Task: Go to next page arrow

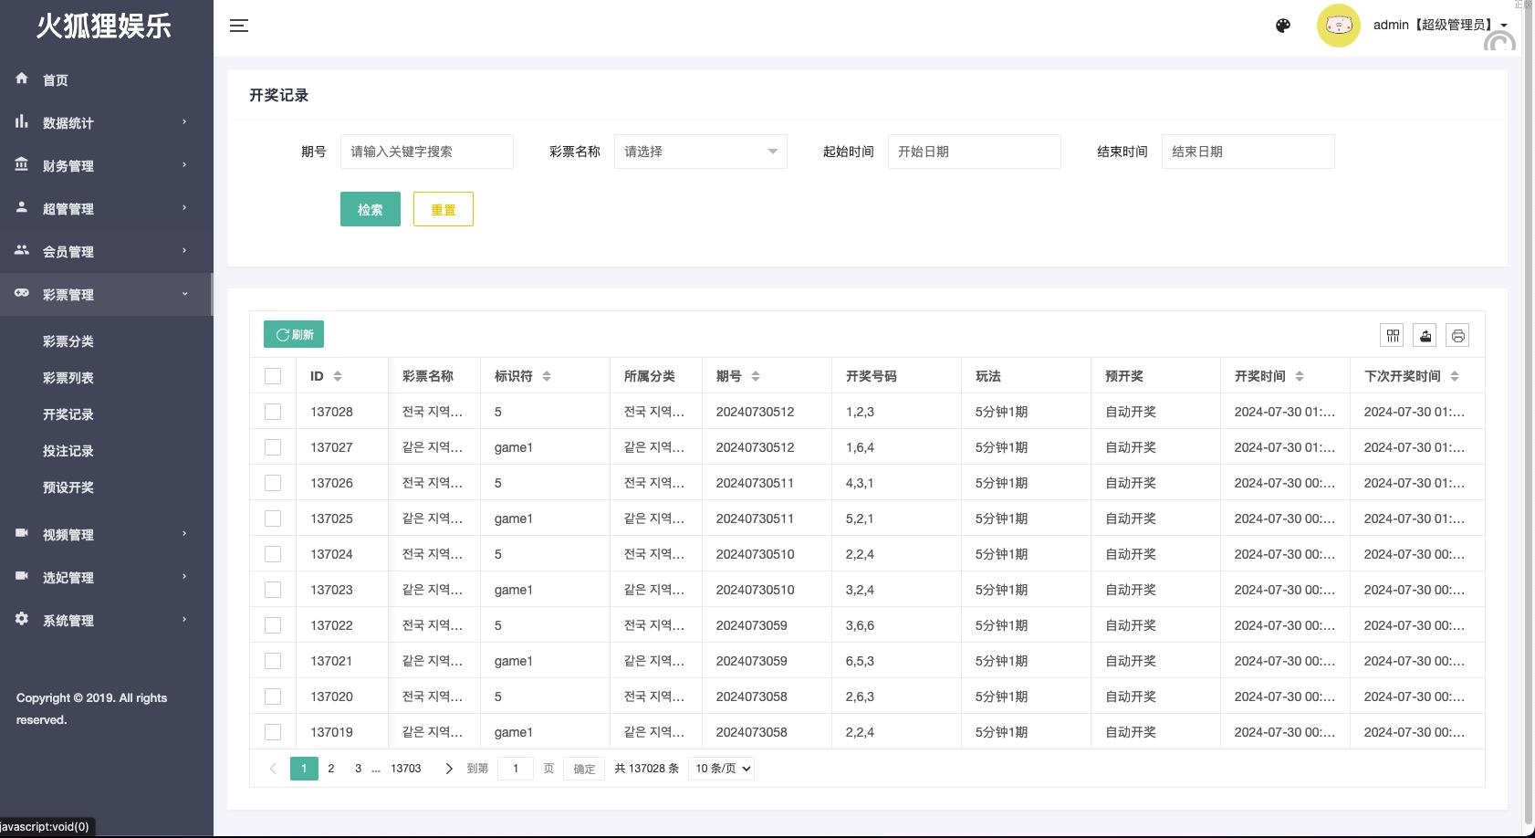Action: [448, 769]
